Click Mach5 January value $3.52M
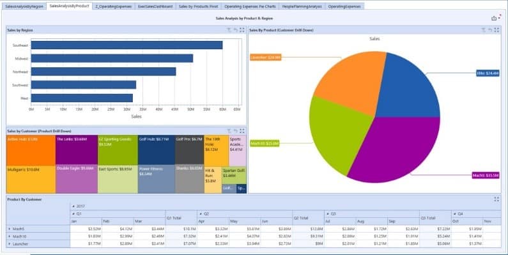This screenshot has width=508, height=255. (86, 229)
